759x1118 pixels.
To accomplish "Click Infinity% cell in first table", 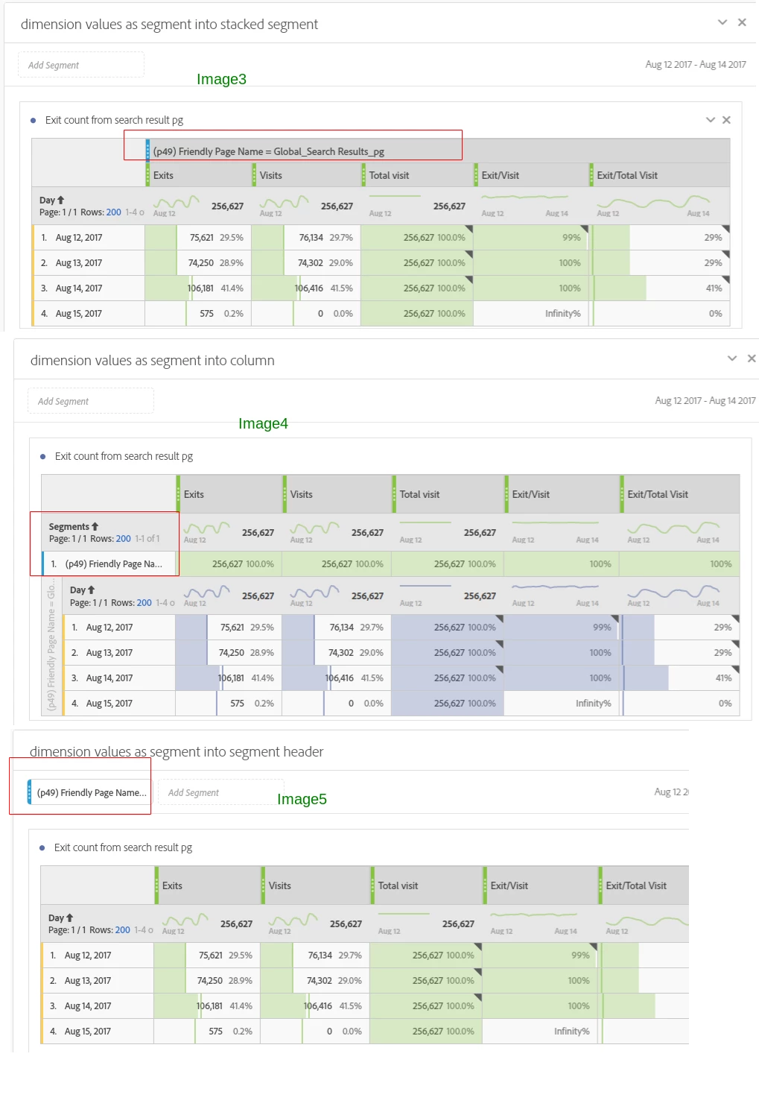I will [x=531, y=314].
